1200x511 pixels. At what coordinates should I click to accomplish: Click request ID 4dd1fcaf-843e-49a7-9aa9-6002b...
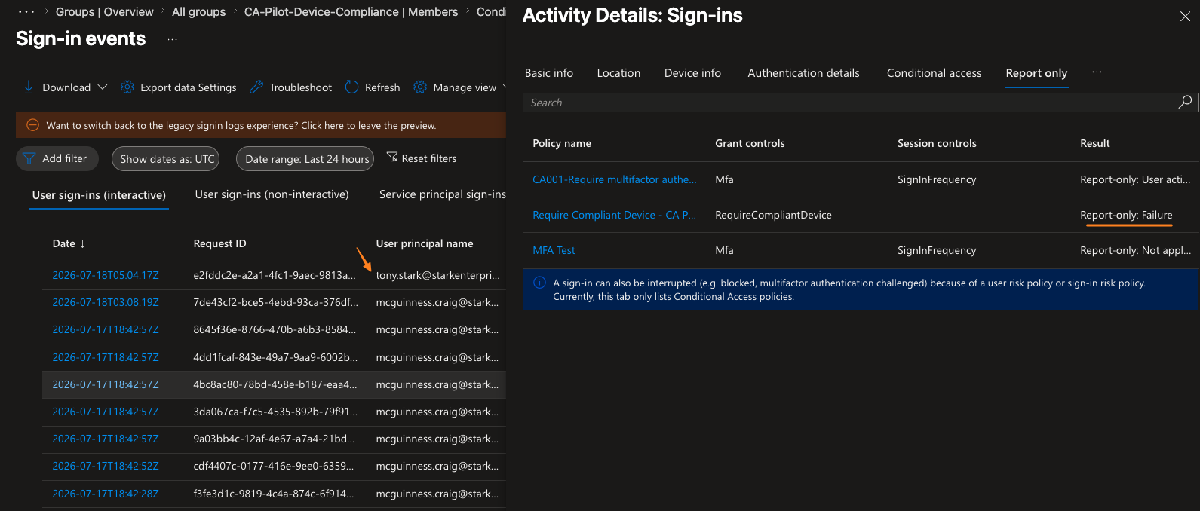[276, 357]
